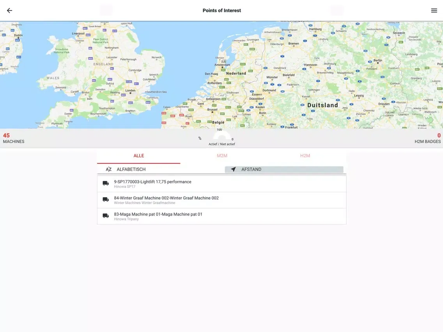This screenshot has height=332, width=443.
Task: Click the A-Z sort icon
Action: tap(108, 170)
